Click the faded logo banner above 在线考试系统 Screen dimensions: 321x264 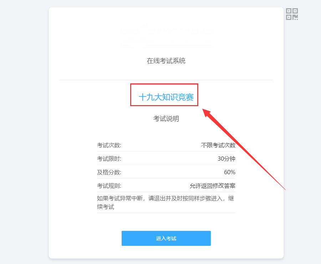[166, 34]
